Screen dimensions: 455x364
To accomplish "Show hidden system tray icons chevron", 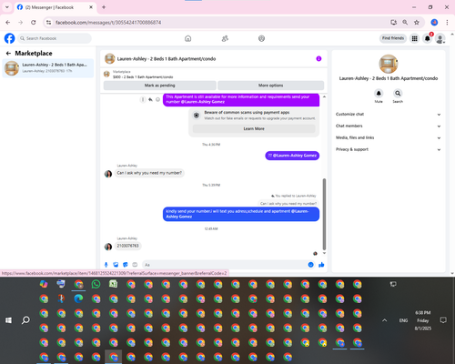I will 384,320.
